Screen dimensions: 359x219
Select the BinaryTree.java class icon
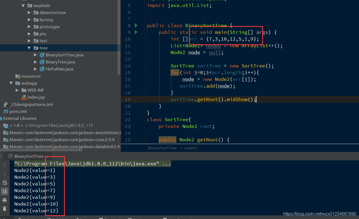[x=42, y=62]
